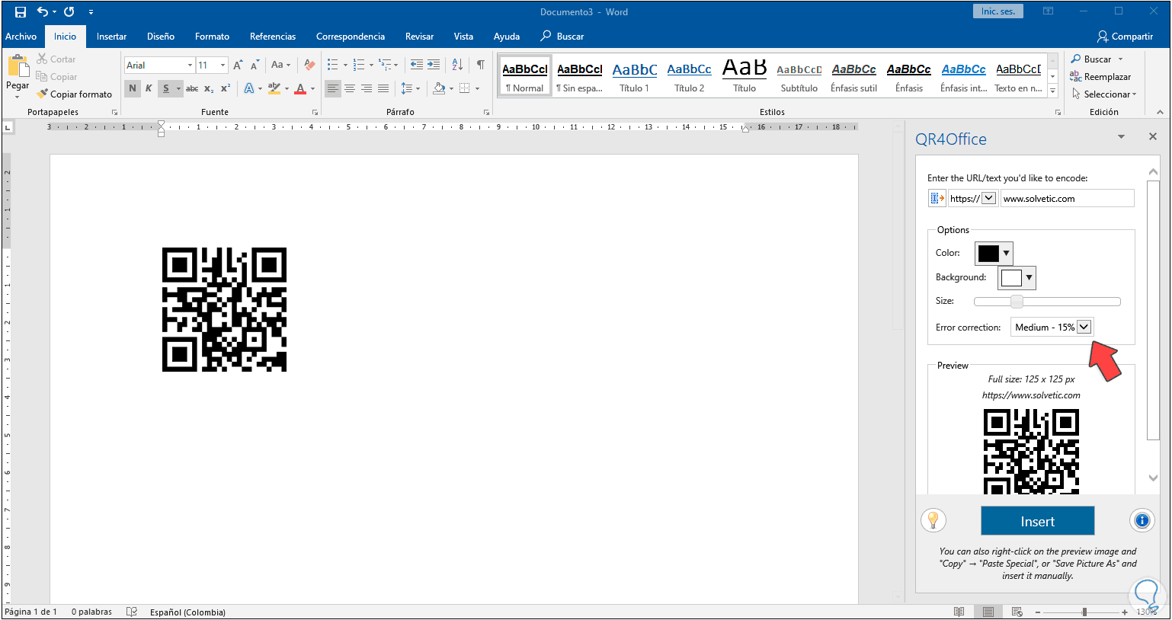Screen dimensions: 1172x620
Task: Switch to the Insertar tab
Action: tap(111, 37)
